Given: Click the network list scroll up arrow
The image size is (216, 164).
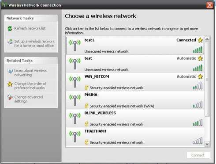Looking at the screenshot, I should (x=207, y=39).
